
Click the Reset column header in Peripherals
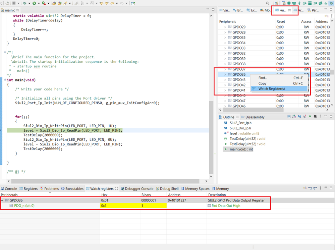(x=281, y=21)
